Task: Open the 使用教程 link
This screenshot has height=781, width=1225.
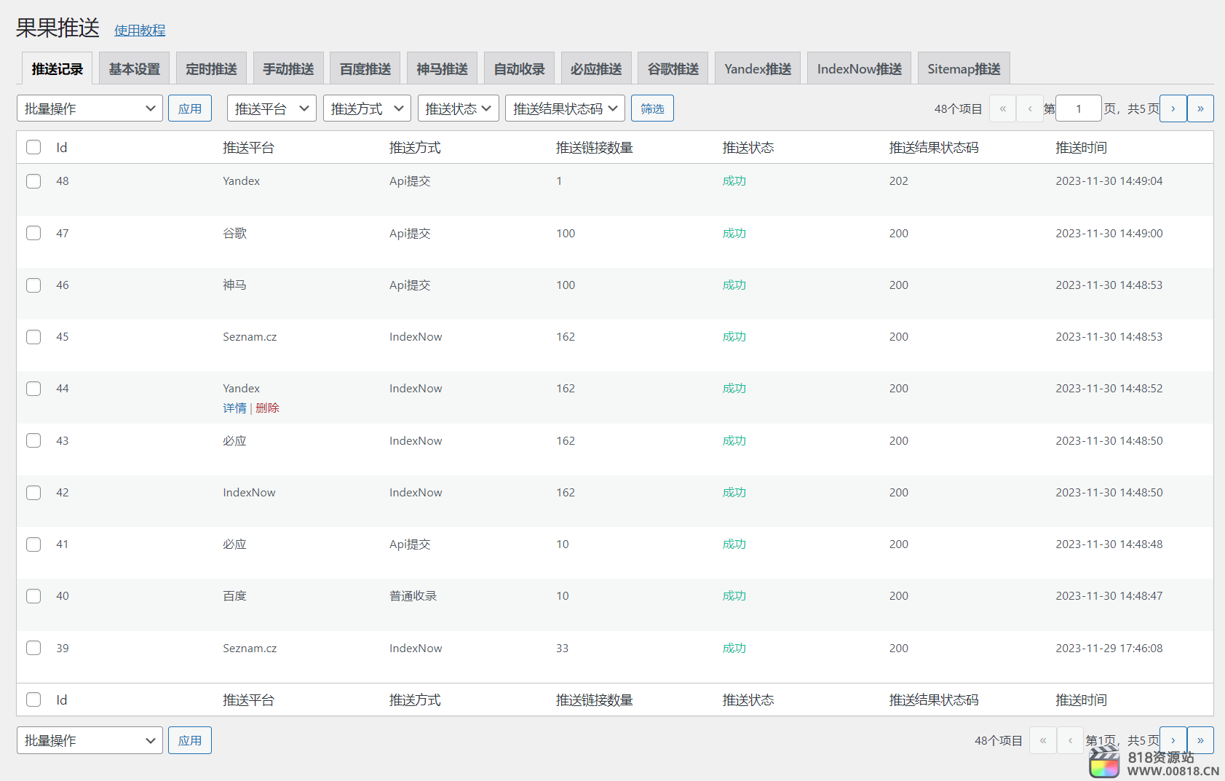Action: click(140, 30)
